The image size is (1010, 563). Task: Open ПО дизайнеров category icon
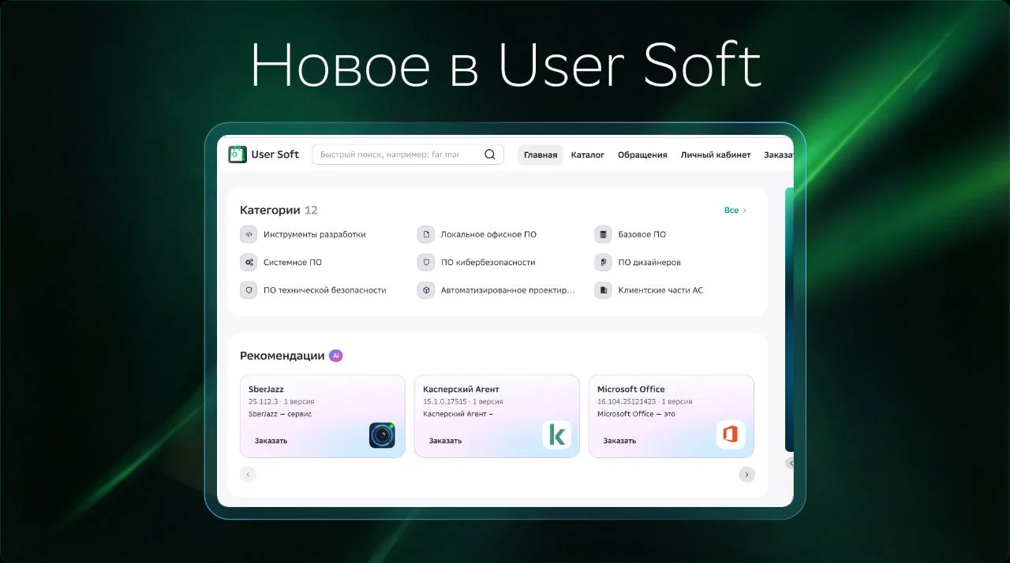click(x=603, y=262)
